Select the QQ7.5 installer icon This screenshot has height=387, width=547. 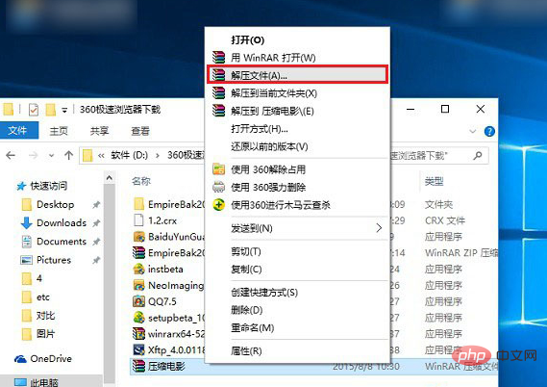point(138,301)
